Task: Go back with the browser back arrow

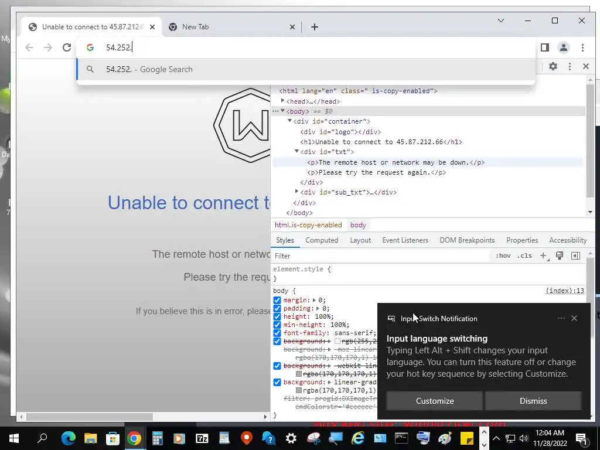Action: click(x=29, y=47)
